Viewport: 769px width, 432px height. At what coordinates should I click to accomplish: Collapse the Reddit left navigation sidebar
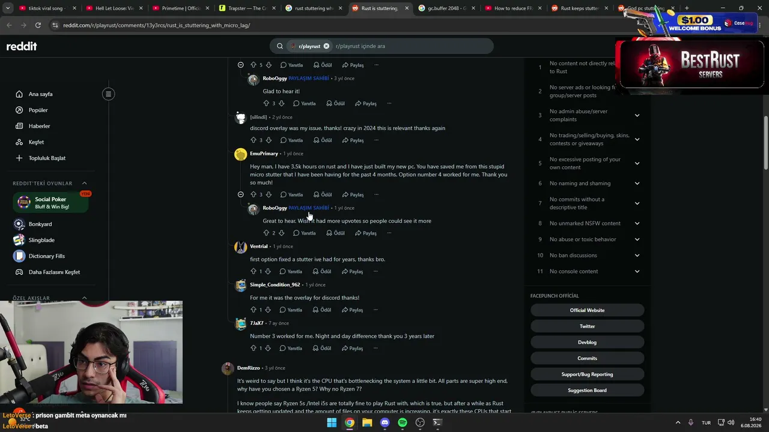point(108,94)
